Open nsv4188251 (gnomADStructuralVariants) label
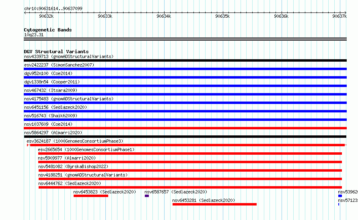Screen dimensions: 358x220 pos(83,175)
